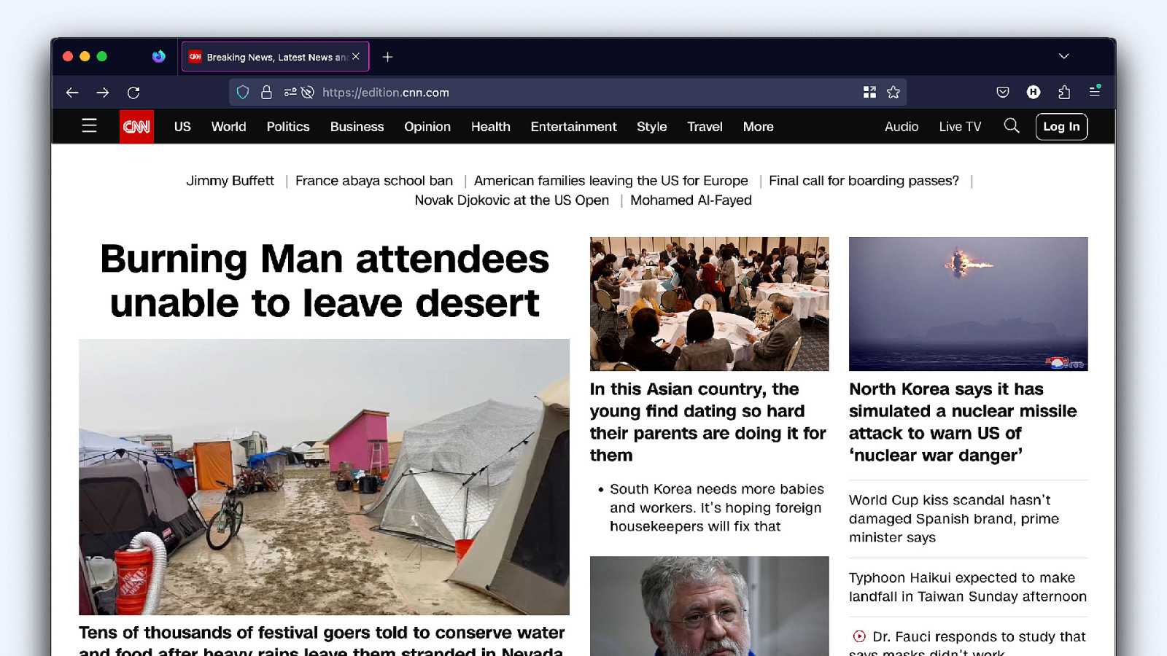
Task: Click the muddy Burning Man camp photo
Action: (324, 477)
